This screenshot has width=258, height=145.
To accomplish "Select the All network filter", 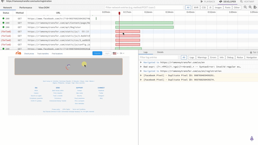I will 188,7.
